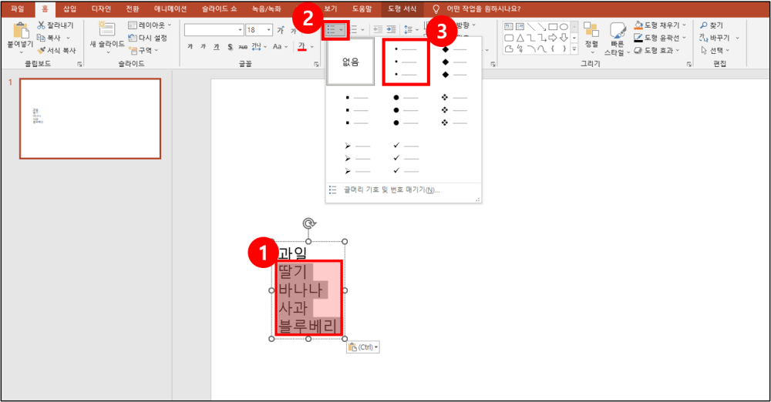Click the decrease indent icon
The height and width of the screenshot is (402, 771).
378,30
